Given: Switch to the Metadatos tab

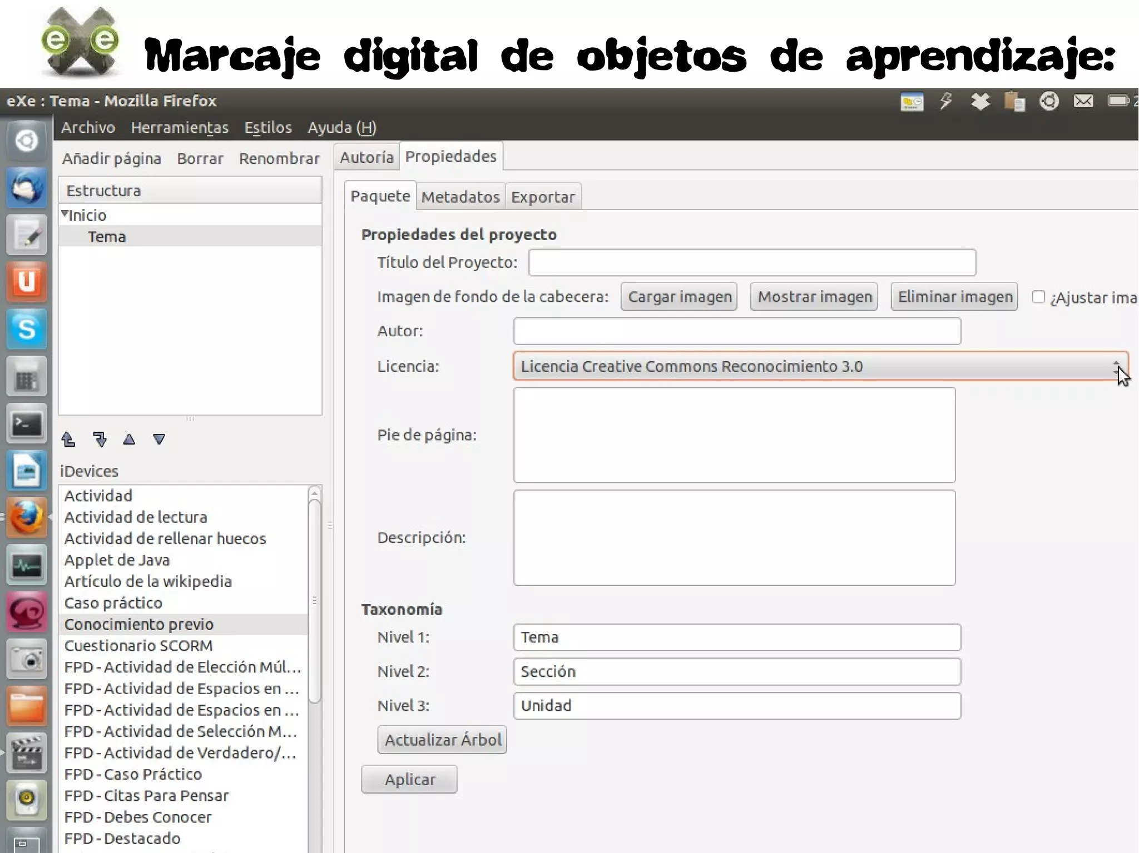Looking at the screenshot, I should coord(460,196).
